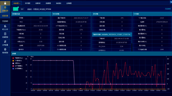This screenshot has width=172, height=96.
Task: Click the back arrow icon at top right
Action: click(171, 2)
